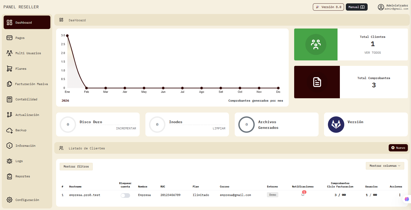
Task: Click the Total Comprobantes document icon
Action: tap(317, 82)
